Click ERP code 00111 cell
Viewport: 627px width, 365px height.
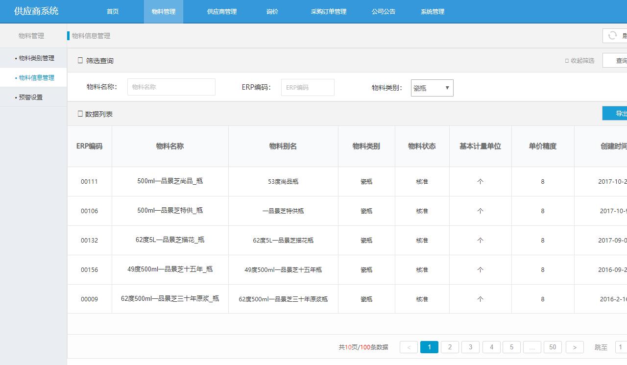(x=90, y=181)
